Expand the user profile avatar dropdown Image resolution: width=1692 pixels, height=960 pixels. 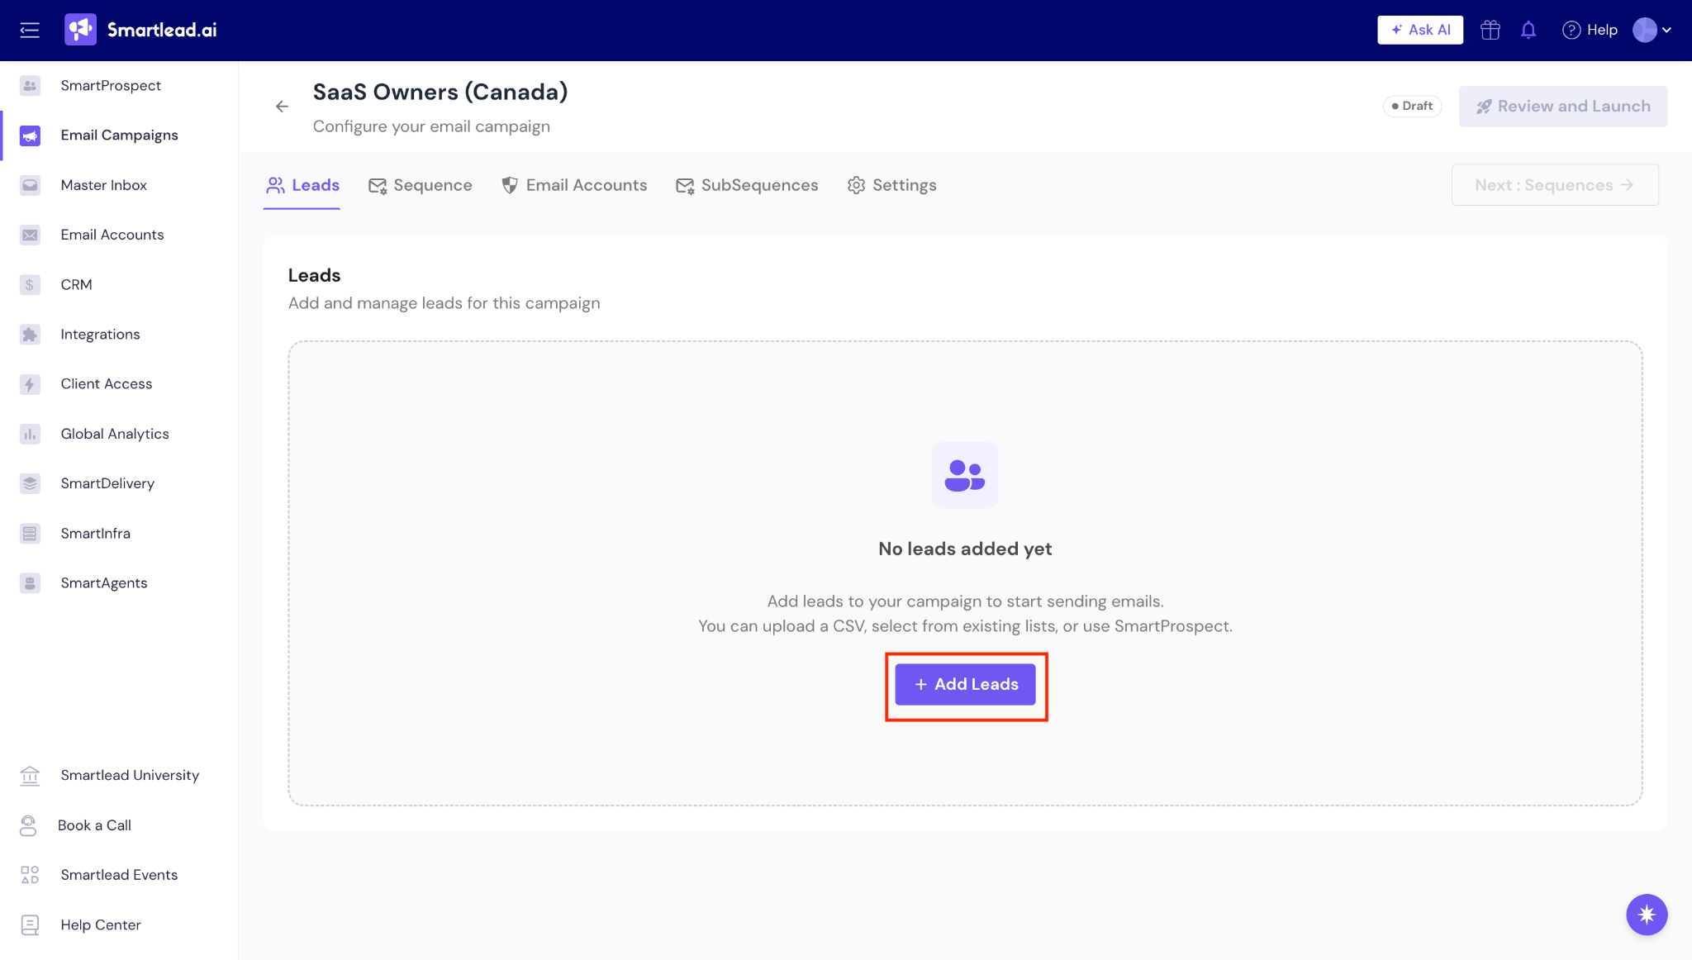point(1652,31)
